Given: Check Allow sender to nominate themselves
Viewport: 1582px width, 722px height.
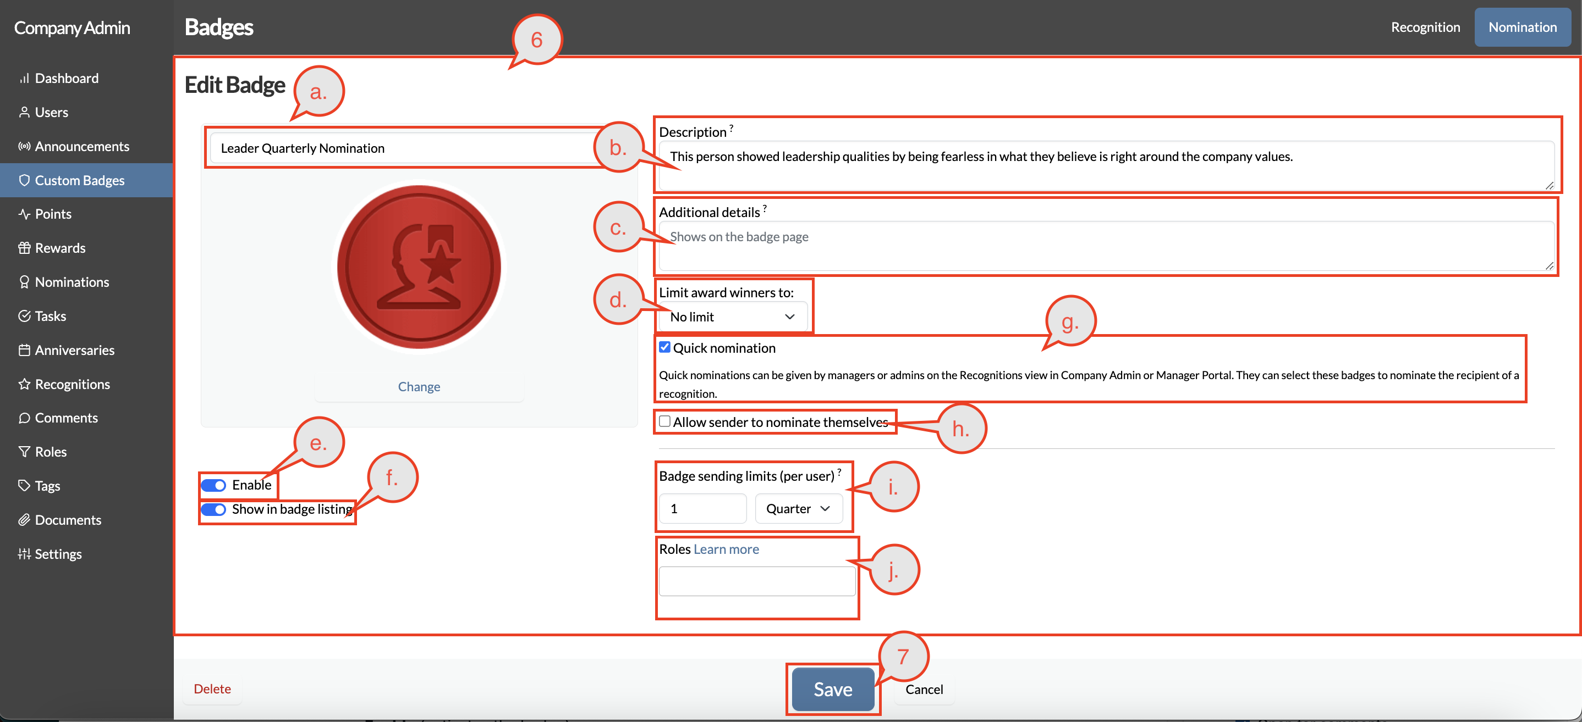Looking at the screenshot, I should 664,421.
